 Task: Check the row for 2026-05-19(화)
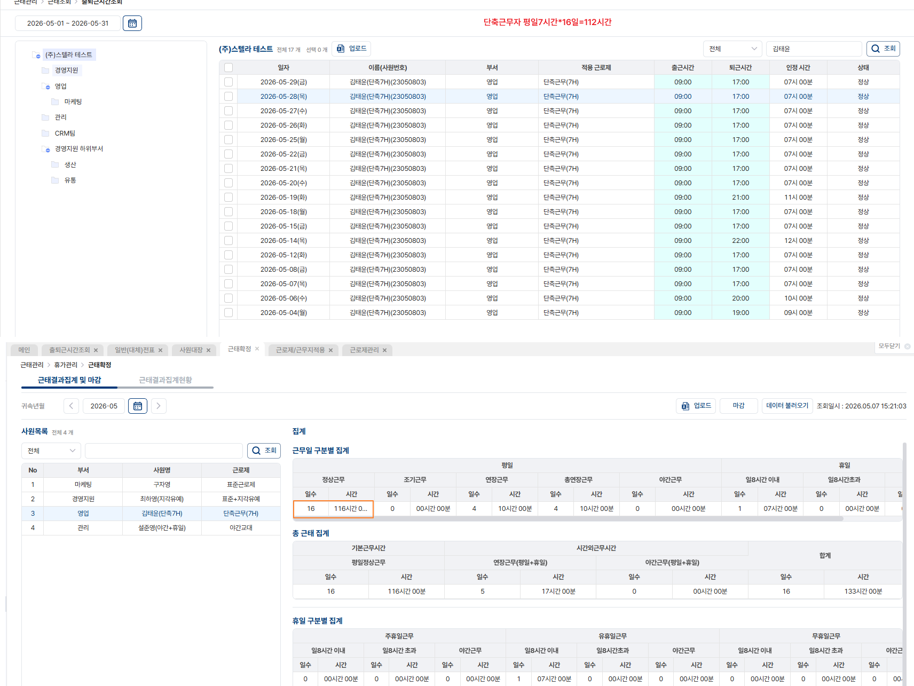[228, 198]
